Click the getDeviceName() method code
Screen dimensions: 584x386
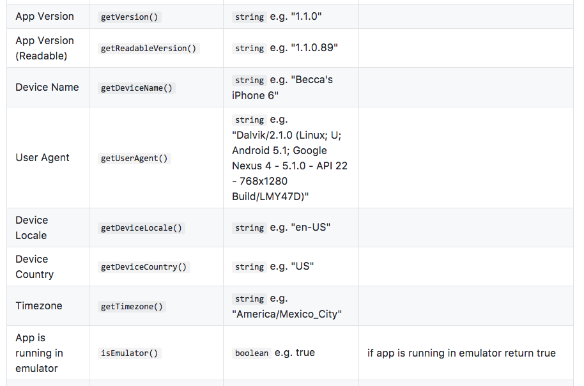137,88
